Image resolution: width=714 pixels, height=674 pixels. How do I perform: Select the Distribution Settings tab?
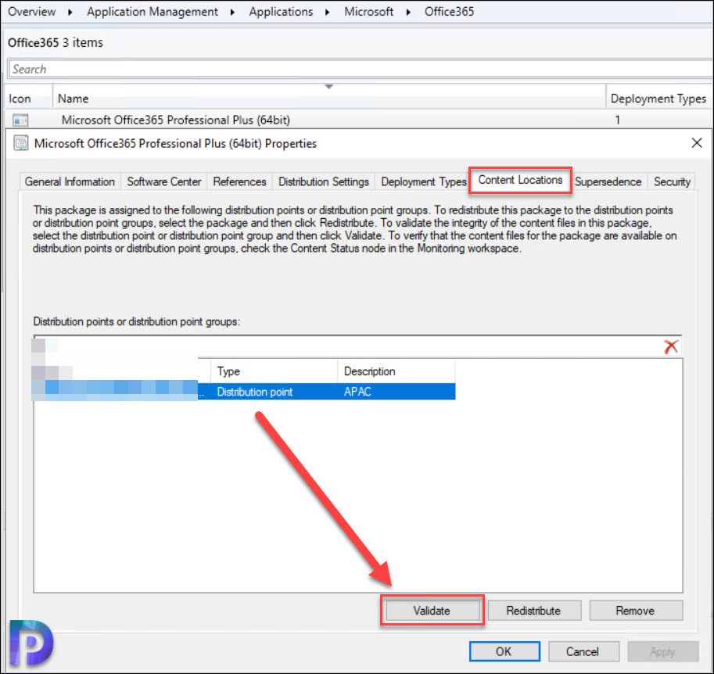click(323, 181)
